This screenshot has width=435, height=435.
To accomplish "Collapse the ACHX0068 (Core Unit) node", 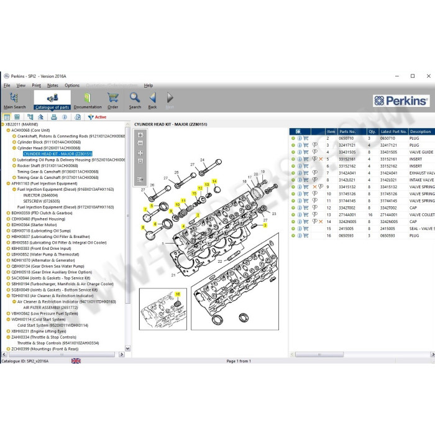I will coord(8,130).
